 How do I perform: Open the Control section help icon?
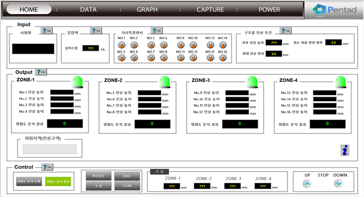click(47, 167)
